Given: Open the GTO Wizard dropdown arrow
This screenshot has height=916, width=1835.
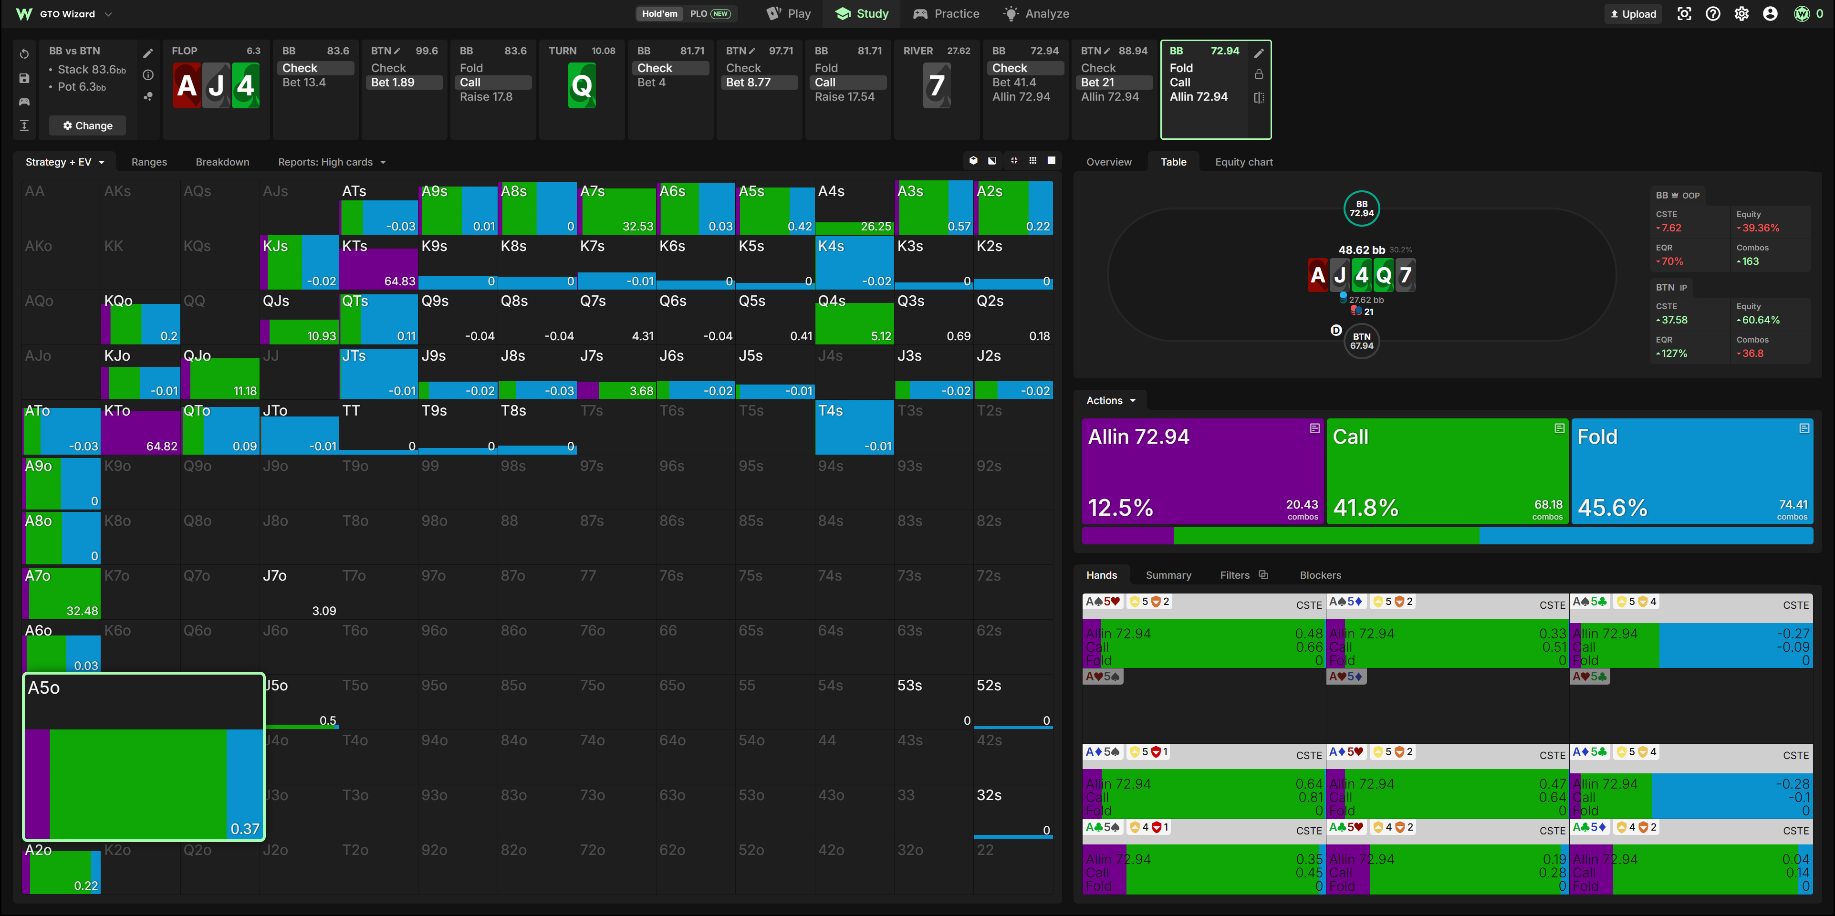Looking at the screenshot, I should pos(108,13).
